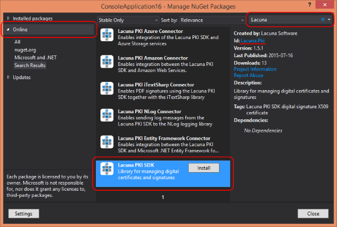Open the Stable Only release filter dropdown

coord(128,20)
